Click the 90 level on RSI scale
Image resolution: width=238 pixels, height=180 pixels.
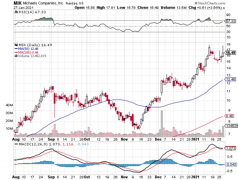click(x=228, y=15)
